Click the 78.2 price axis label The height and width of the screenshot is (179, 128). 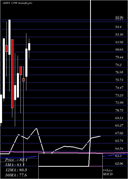click(x=118, y=65)
